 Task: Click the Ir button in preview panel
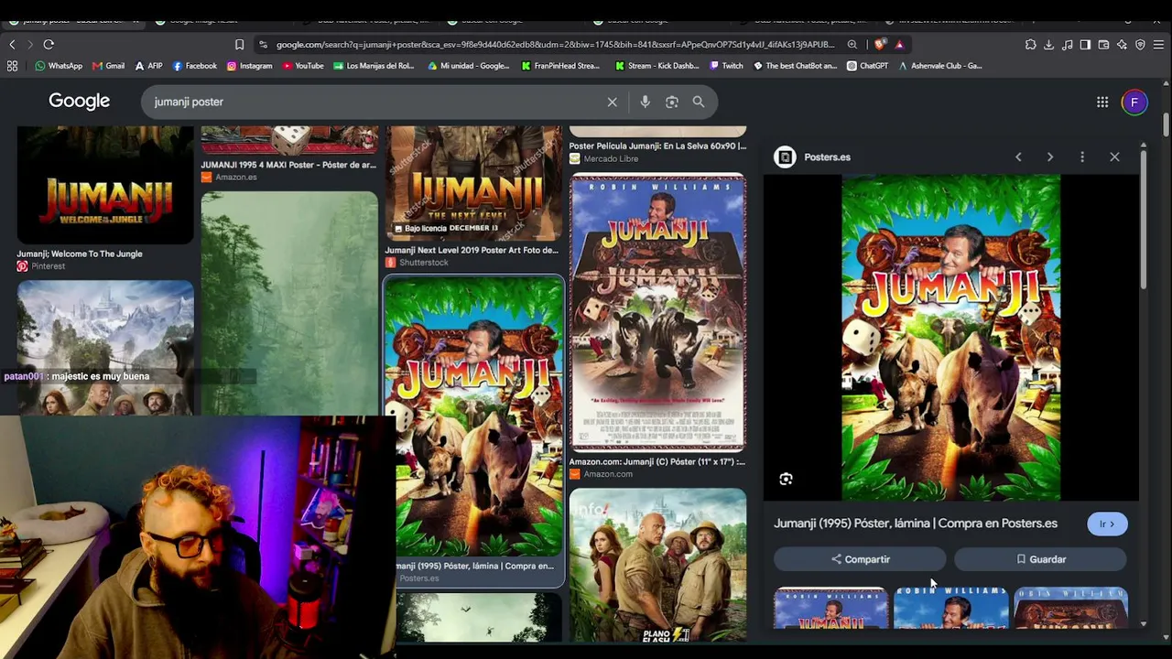coord(1108,524)
